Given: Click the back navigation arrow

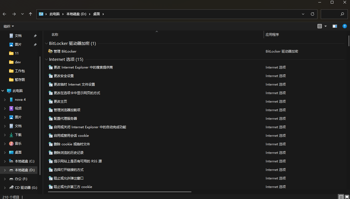Looking at the screenshot, I should (x=4, y=14).
